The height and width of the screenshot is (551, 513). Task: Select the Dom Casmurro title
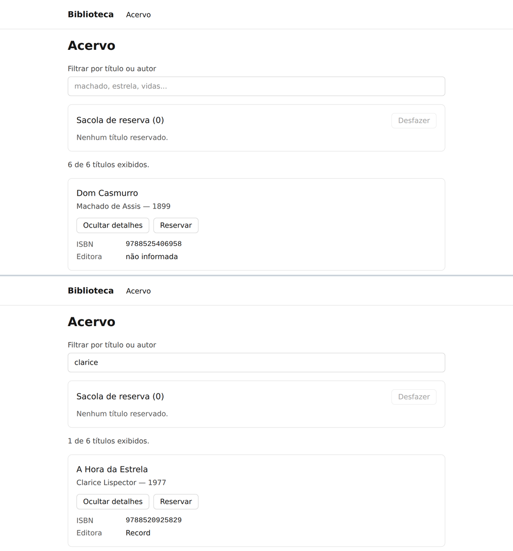[x=107, y=193]
